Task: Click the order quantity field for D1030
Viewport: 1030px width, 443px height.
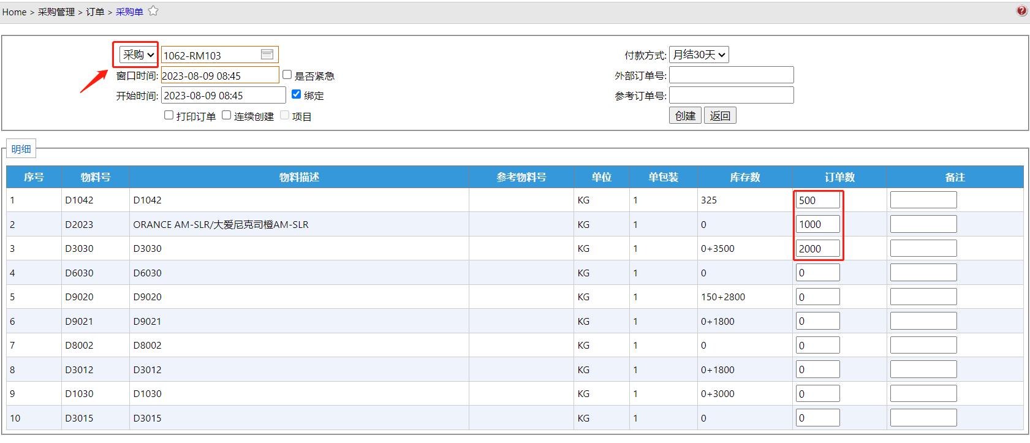Action: click(817, 393)
